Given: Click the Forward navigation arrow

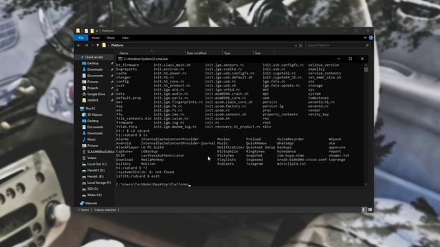Looking at the screenshot, I should click(x=86, y=45).
